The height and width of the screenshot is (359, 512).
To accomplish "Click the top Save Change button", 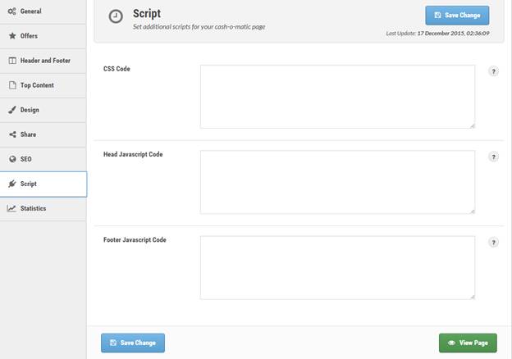I will [457, 16].
